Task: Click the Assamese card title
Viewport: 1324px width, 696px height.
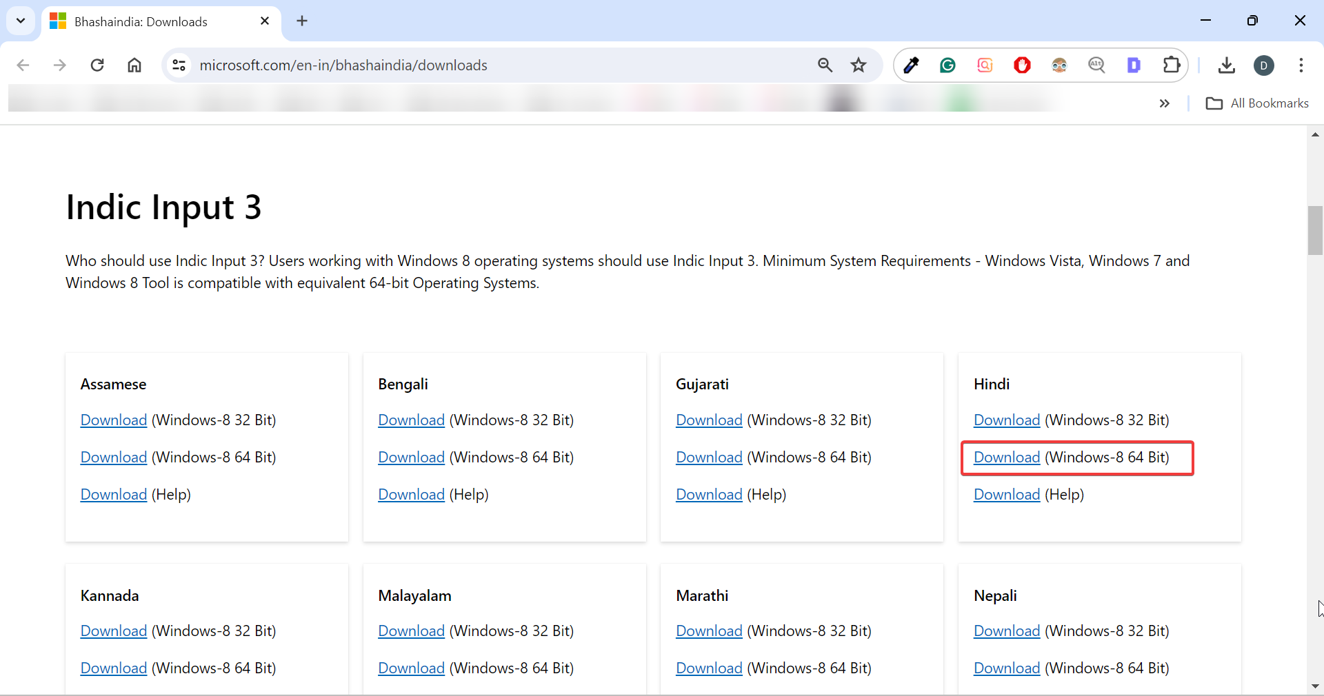Action: pyautogui.click(x=114, y=385)
